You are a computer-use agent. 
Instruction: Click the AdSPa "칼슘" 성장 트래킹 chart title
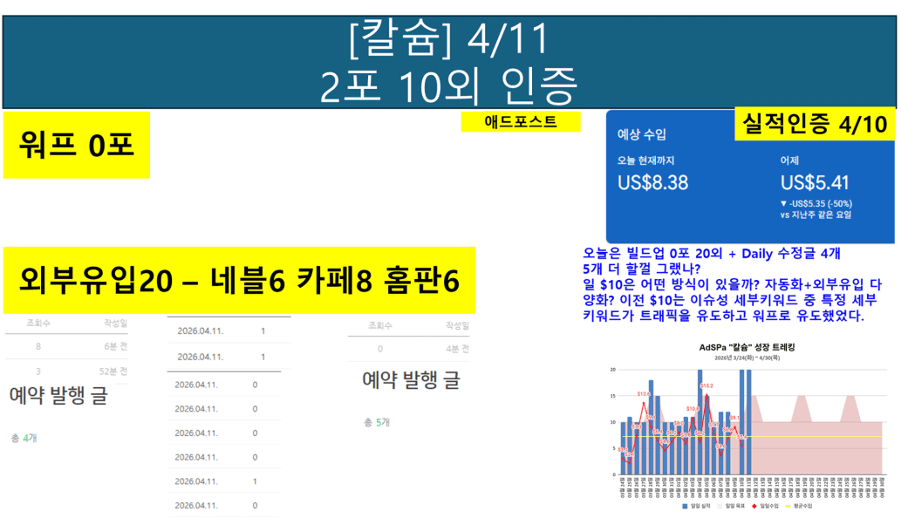[x=749, y=347]
